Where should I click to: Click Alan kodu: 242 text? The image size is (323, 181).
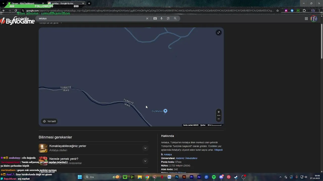point(170,169)
